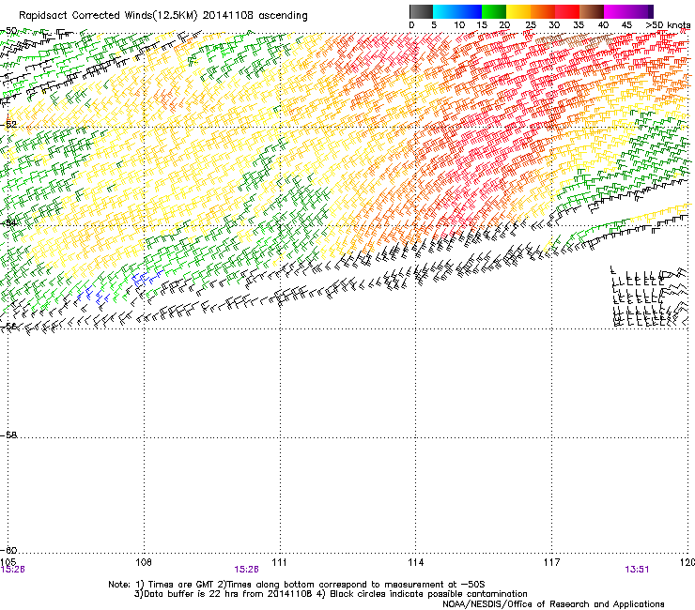
Task: Select the blue 10-15 knots legend swatch
Action: pos(470,11)
